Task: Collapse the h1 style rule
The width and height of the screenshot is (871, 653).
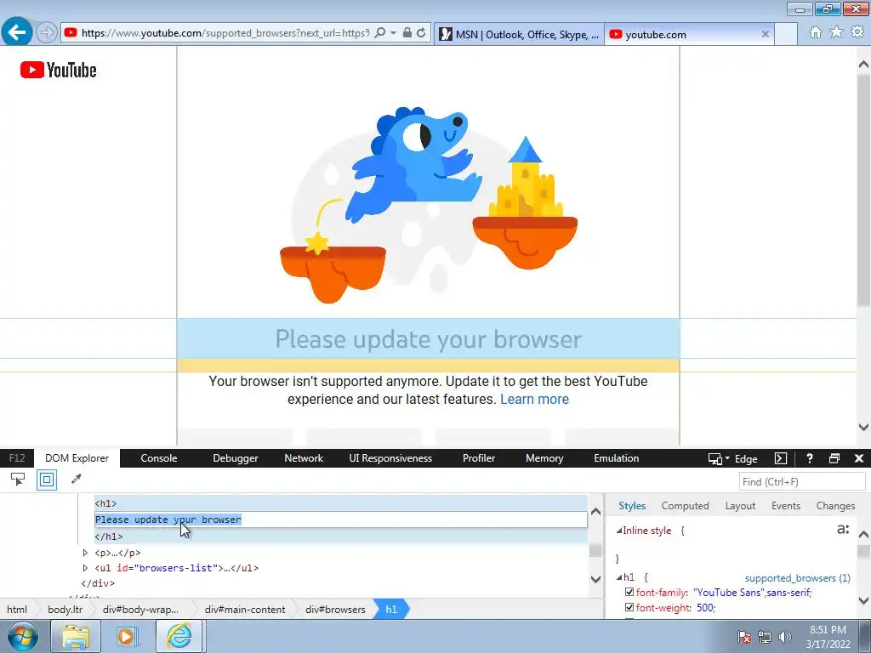Action: [619, 577]
